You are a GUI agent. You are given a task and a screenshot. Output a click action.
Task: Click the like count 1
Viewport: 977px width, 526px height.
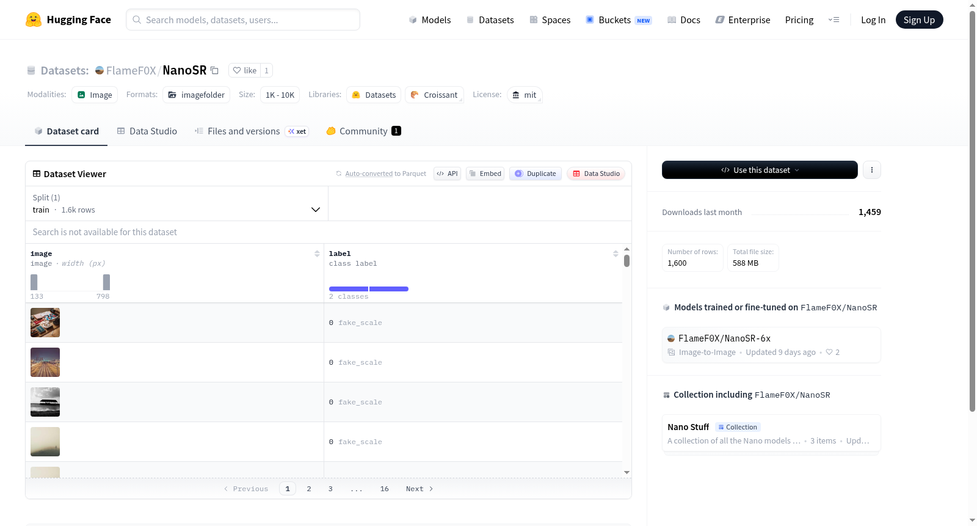(266, 70)
